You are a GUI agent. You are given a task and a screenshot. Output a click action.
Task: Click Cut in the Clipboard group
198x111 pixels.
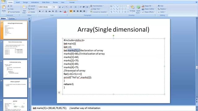click(10, 6)
